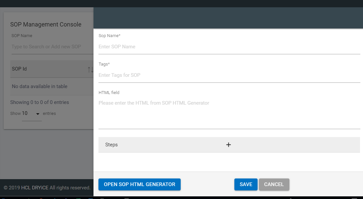The height and width of the screenshot is (199, 363).
Task: Select the 'No data available in table' row
Action: [40, 86]
